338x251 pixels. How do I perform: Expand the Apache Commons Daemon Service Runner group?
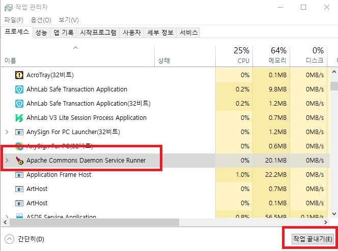[7, 160]
